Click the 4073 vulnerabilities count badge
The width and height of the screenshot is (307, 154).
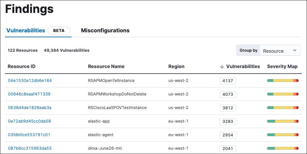(x=228, y=94)
